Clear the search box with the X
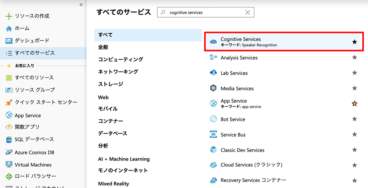 click(248, 12)
